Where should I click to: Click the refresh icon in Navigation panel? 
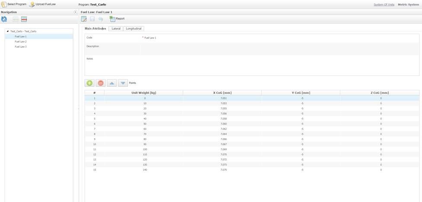coord(4,19)
